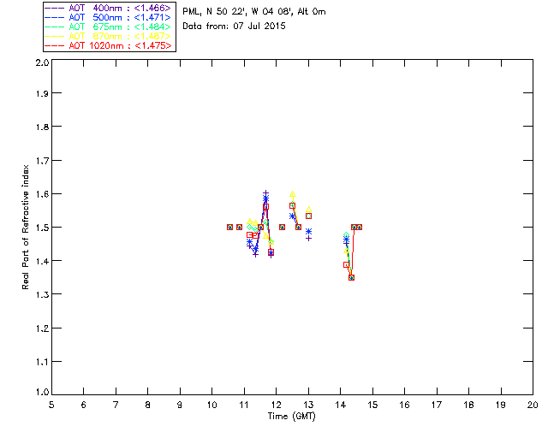Viewport: 548px width, 438px height.
Task: Click the station text 'PML, N 50 22', W 04 08''
Action: pos(238,12)
